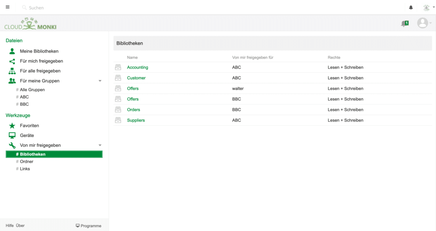Image resolution: width=436 pixels, height=231 pixels.
Task: Click the hierarchy icon for Für alle freigegeben
Action: point(12,71)
